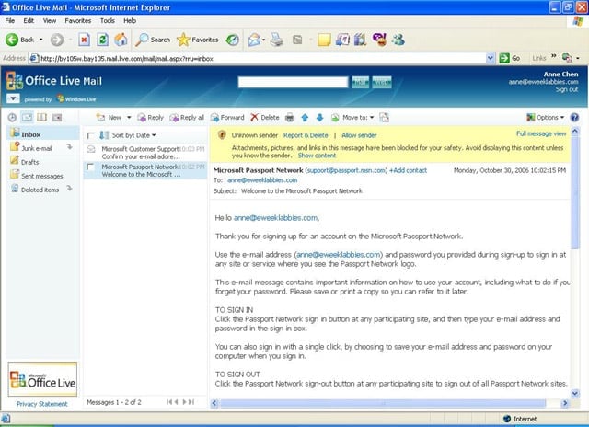This screenshot has width=589, height=427.
Task: Click the Office Live Mail search box
Action: tap(293, 82)
